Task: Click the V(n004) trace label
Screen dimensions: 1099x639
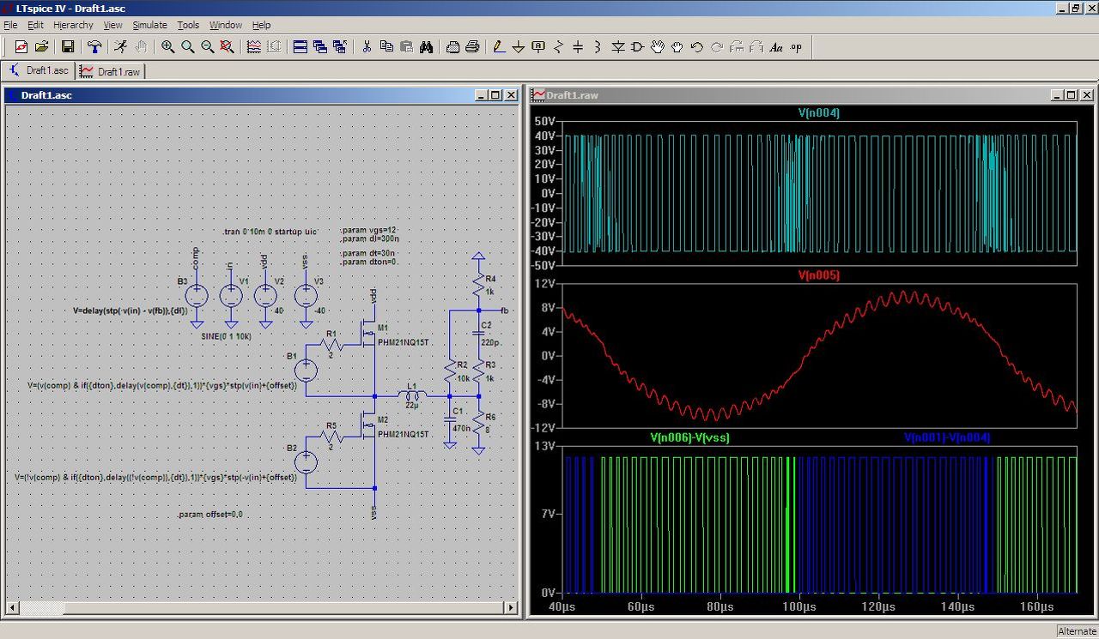Action: tap(818, 113)
